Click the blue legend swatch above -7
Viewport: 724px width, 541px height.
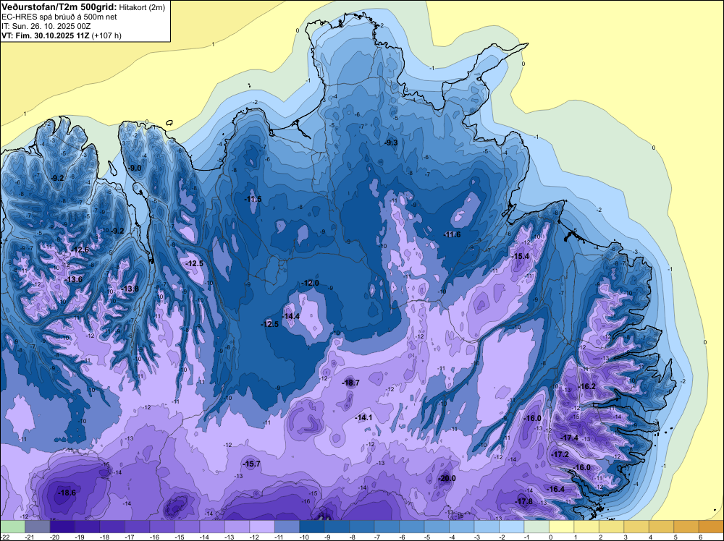tap(387, 527)
